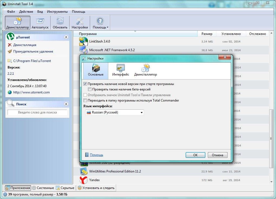Click Microsoft .NET Framework 4.5.2 text
Screen dimensions: 276x199
point(112,50)
